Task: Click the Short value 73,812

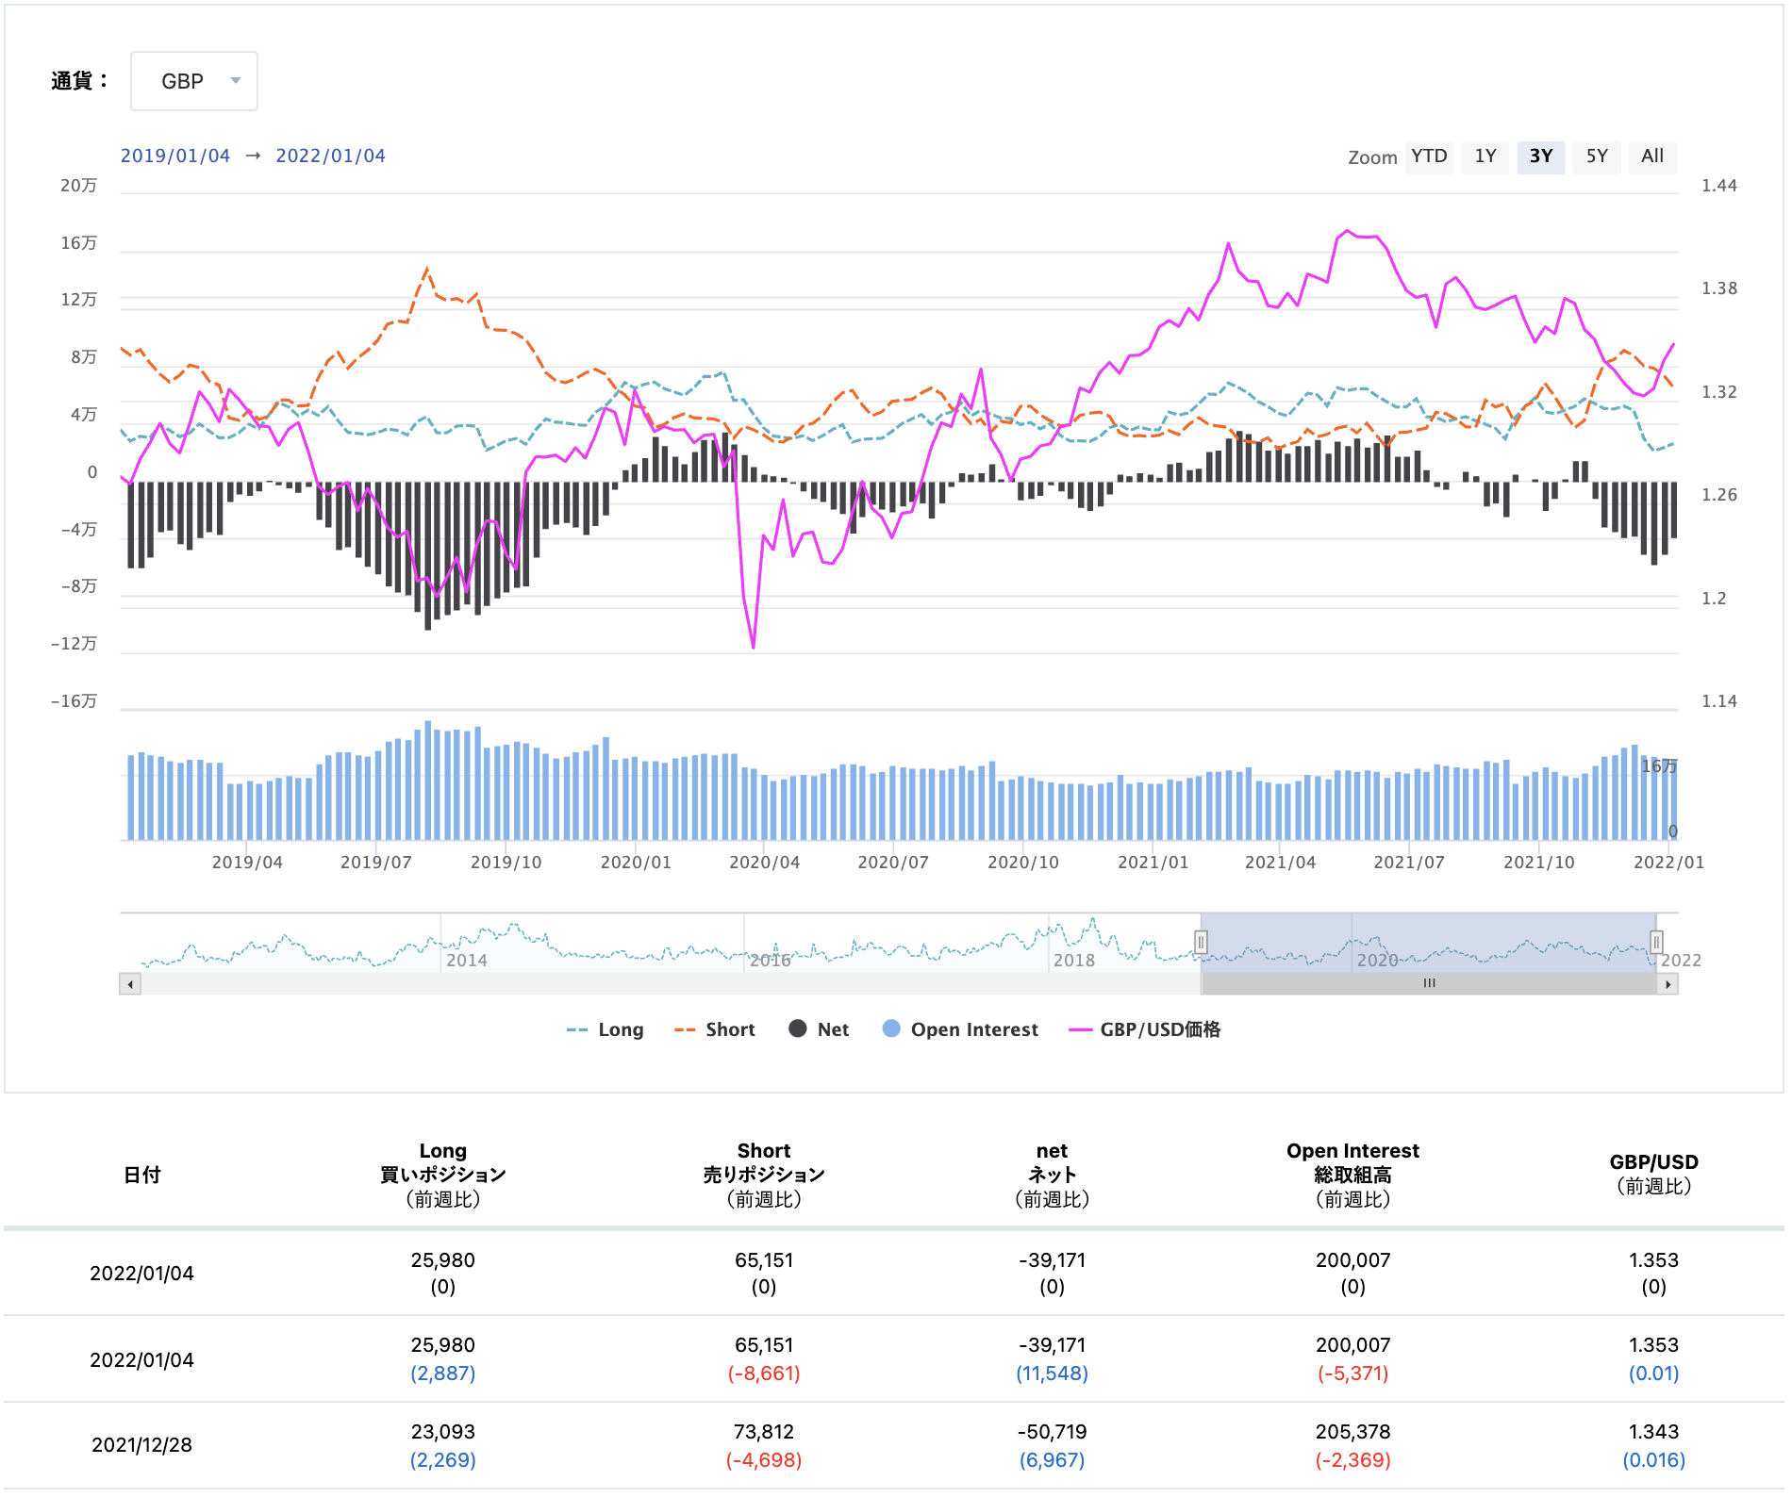Action: tap(764, 1432)
